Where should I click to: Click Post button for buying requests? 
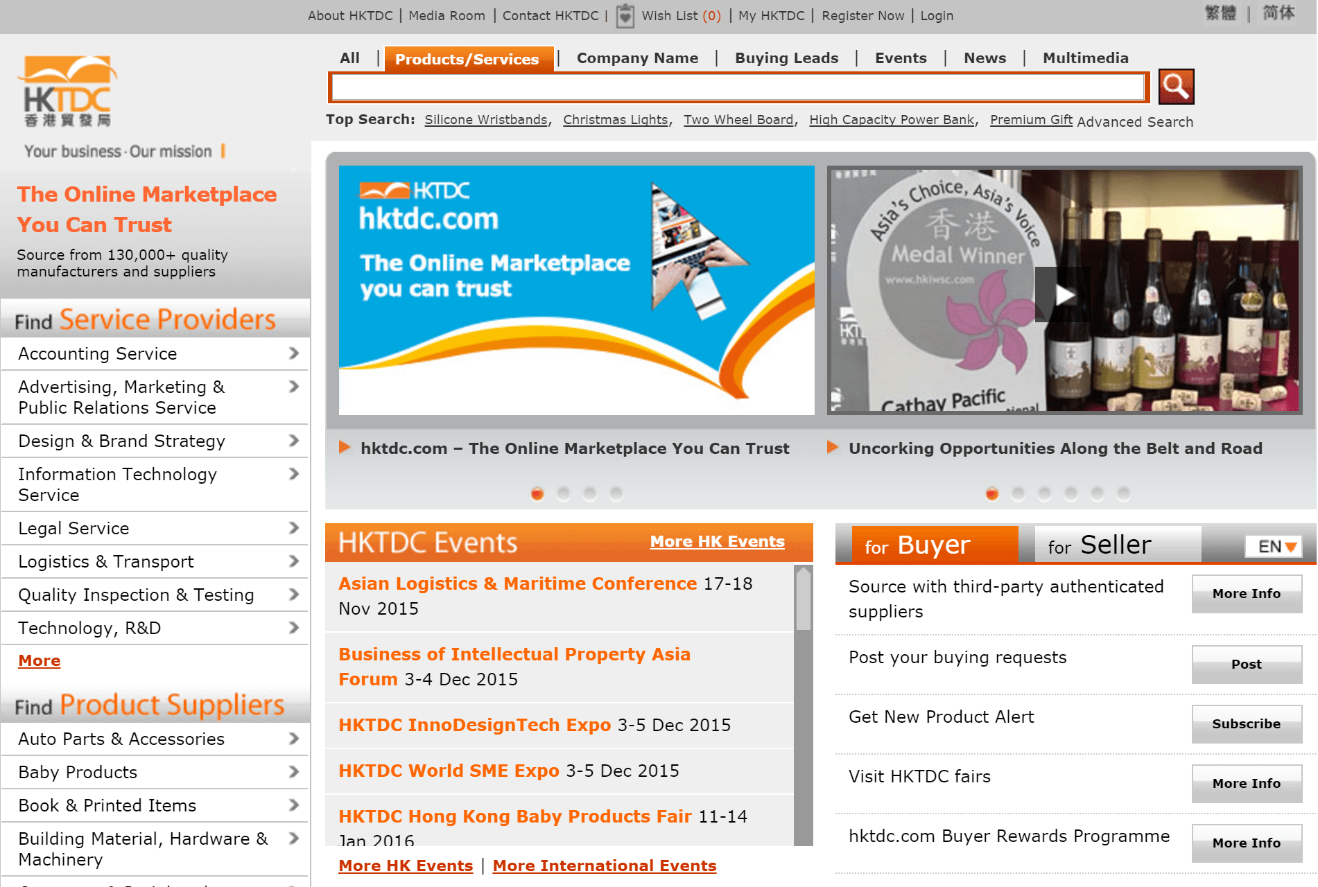point(1247,665)
